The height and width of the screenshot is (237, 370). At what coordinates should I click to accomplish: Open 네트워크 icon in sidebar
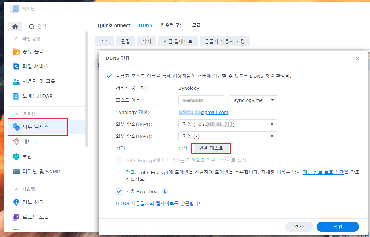pos(16,141)
